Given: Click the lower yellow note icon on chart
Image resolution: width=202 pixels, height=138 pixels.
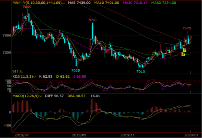Looking at the screenshot, I should (x=183, y=54).
